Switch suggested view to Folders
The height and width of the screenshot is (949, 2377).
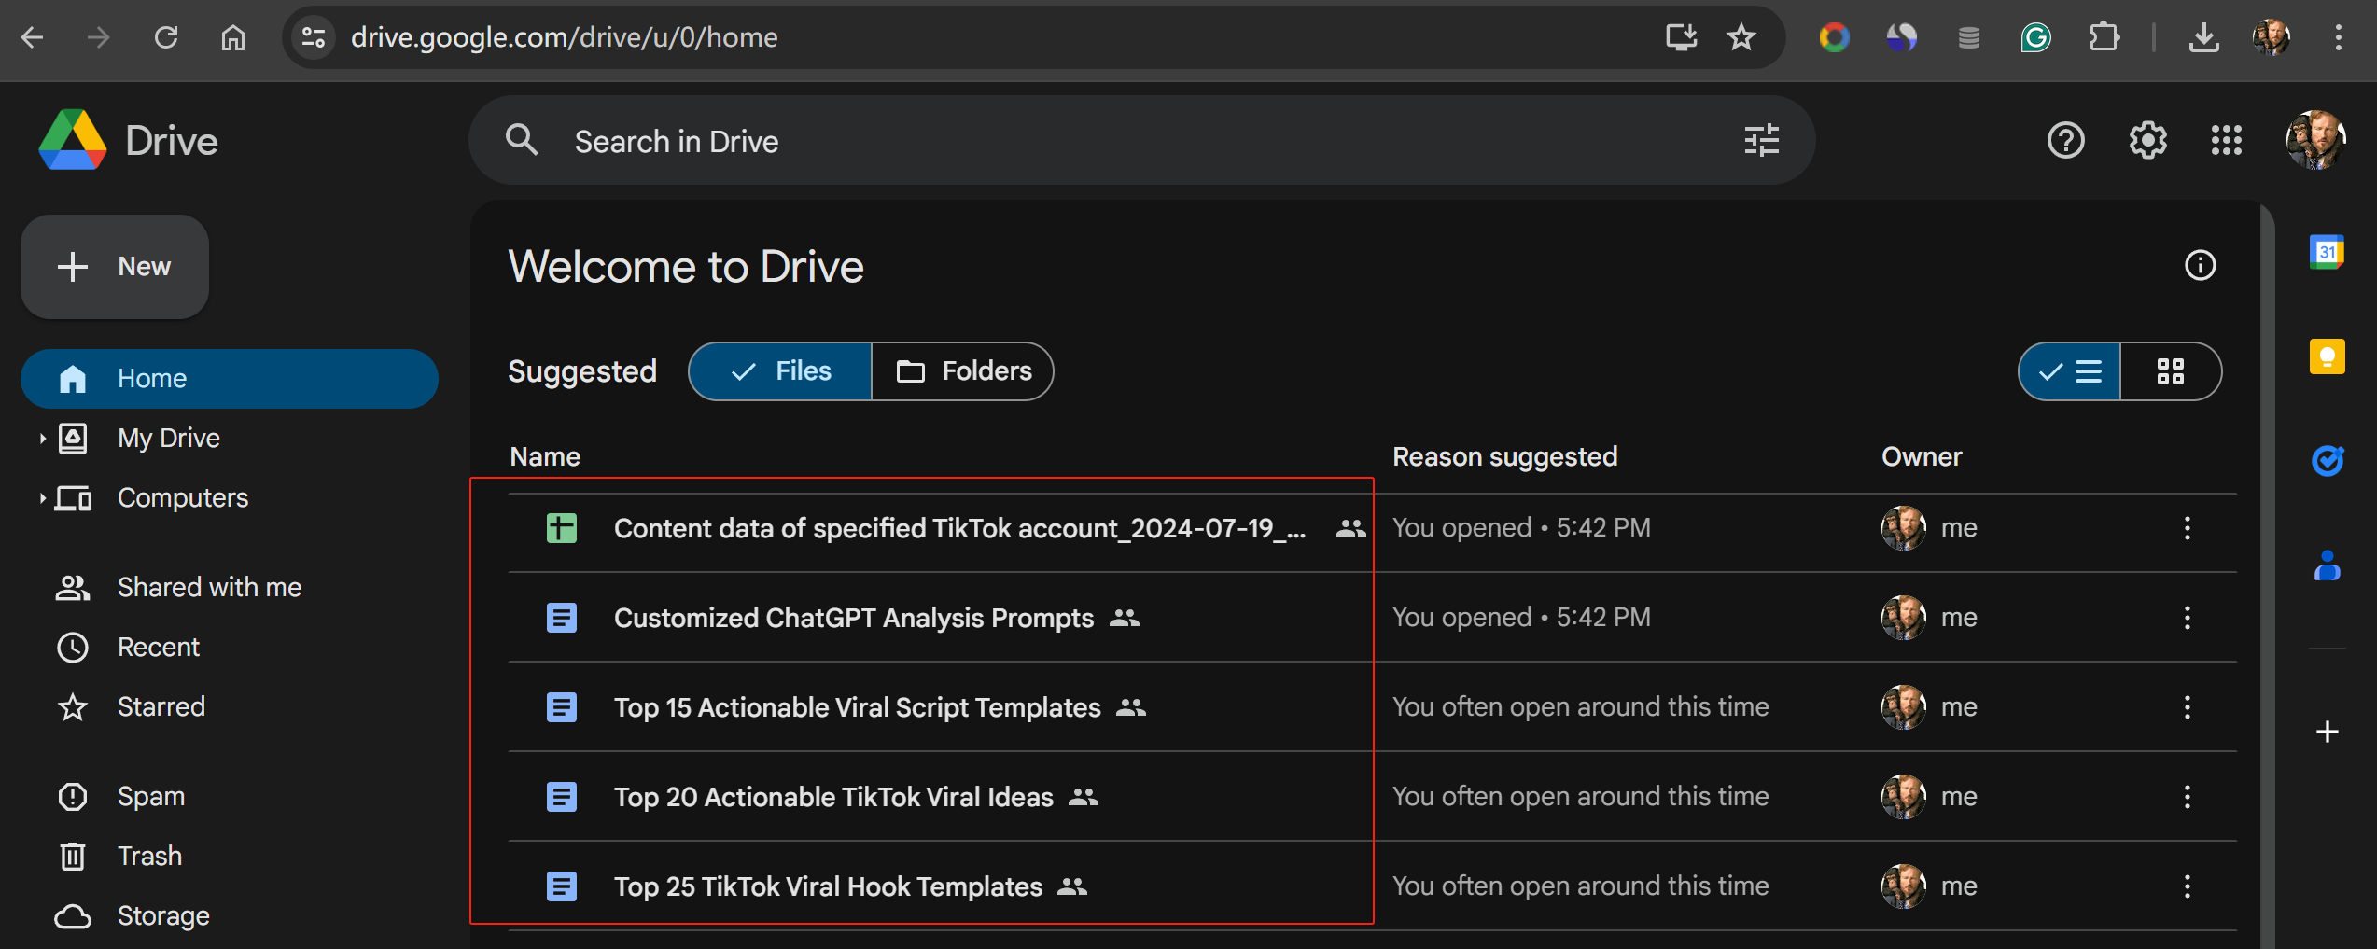click(x=963, y=371)
